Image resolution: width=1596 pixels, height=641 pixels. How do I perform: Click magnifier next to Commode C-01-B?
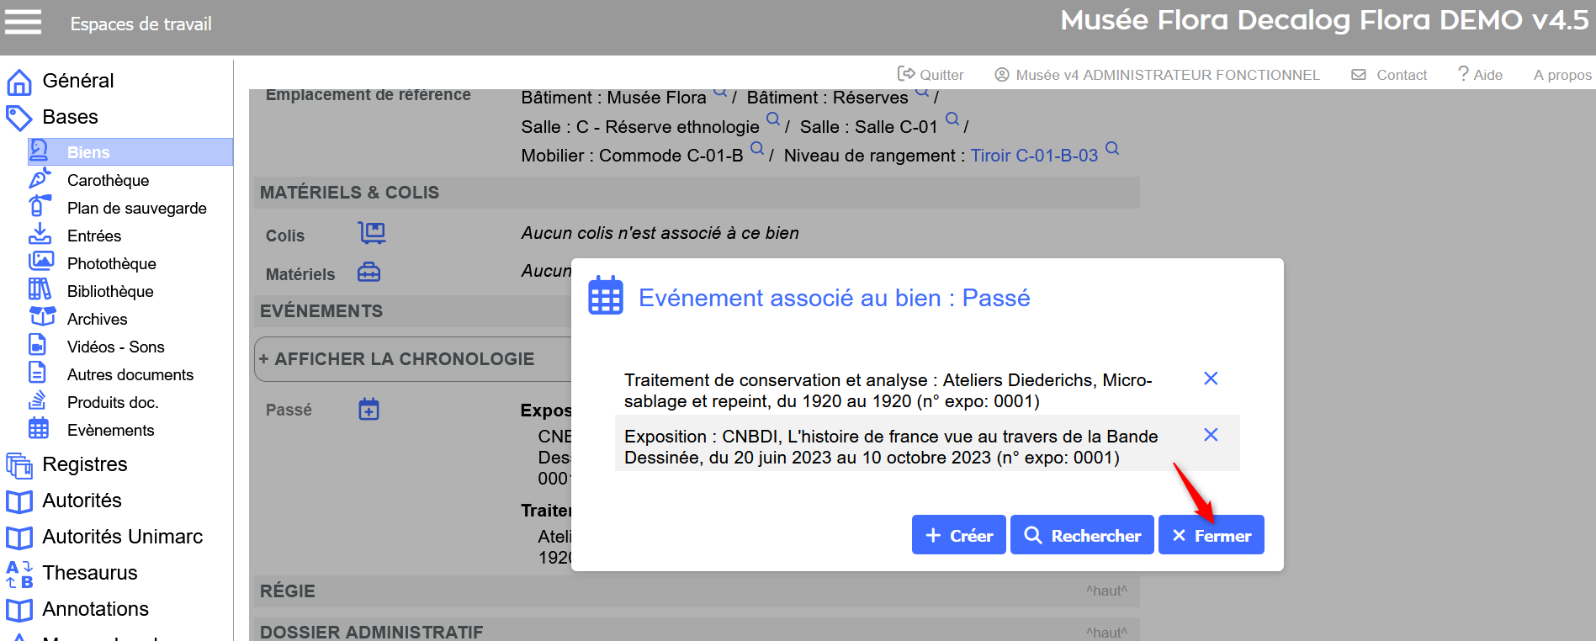(757, 149)
